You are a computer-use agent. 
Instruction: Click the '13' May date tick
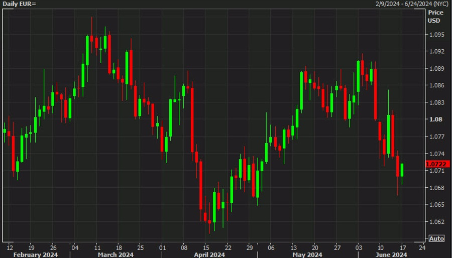[x=293, y=247]
